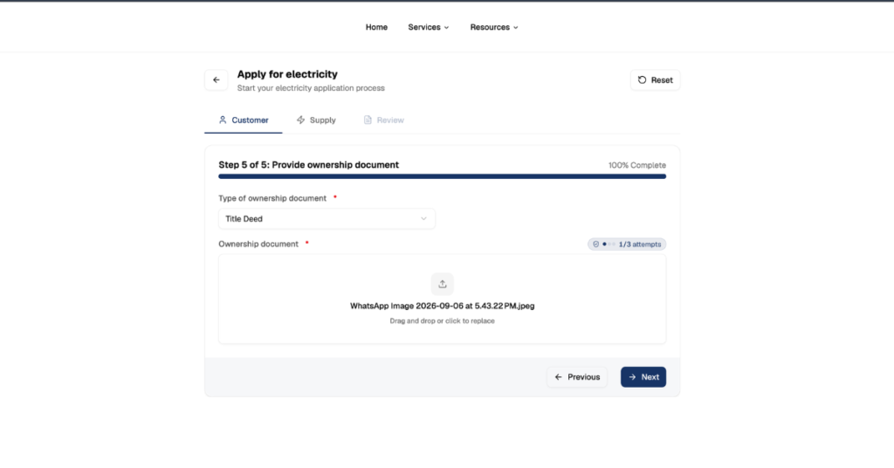
Task: Click 'Type of ownership document' label
Action: pyautogui.click(x=272, y=198)
